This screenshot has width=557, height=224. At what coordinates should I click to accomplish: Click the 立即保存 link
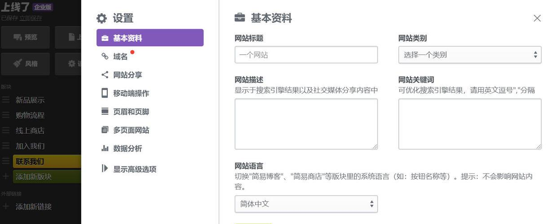[31, 18]
